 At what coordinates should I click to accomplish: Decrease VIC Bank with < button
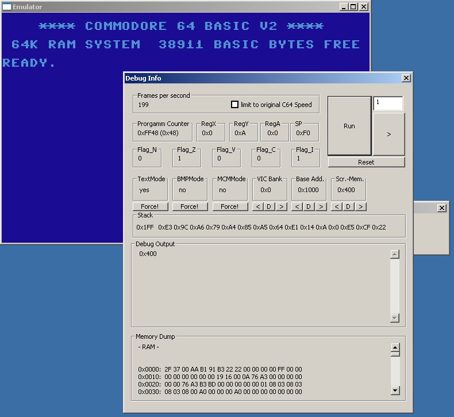click(x=257, y=206)
